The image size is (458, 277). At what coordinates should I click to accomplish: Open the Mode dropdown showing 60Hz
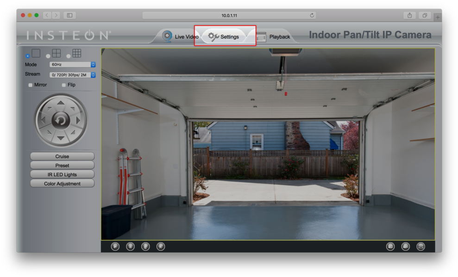[72, 64]
